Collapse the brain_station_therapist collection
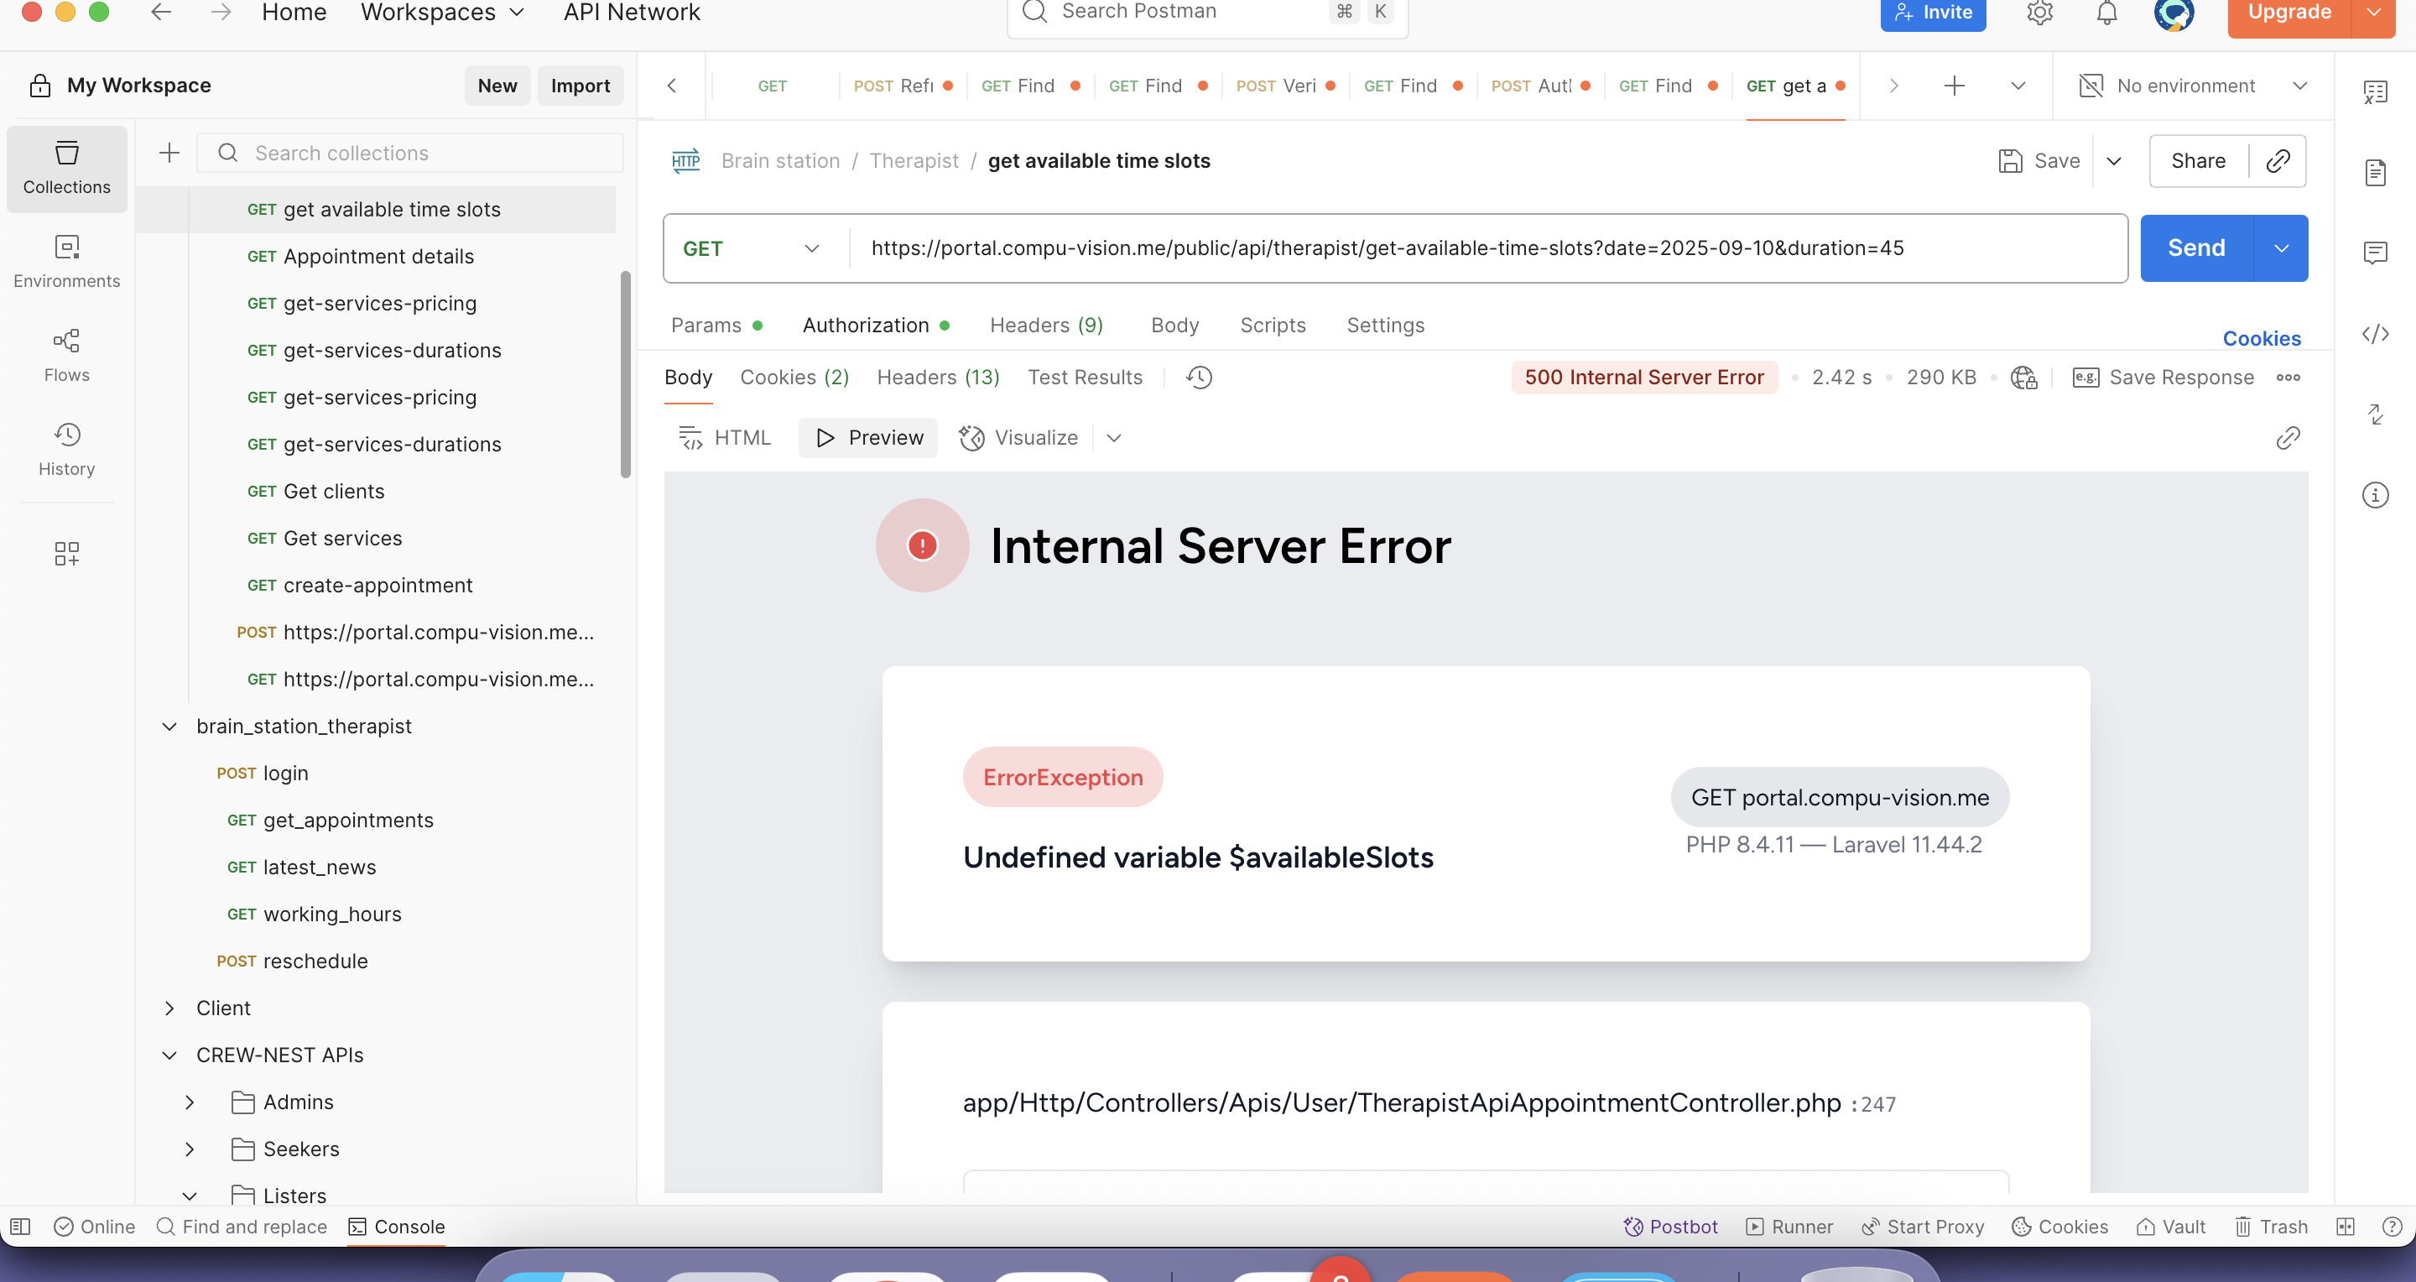 169,726
